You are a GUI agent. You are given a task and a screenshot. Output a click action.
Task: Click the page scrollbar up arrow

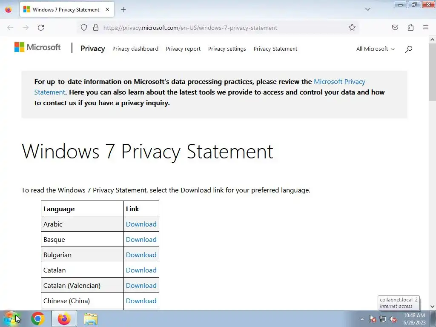[x=432, y=40]
